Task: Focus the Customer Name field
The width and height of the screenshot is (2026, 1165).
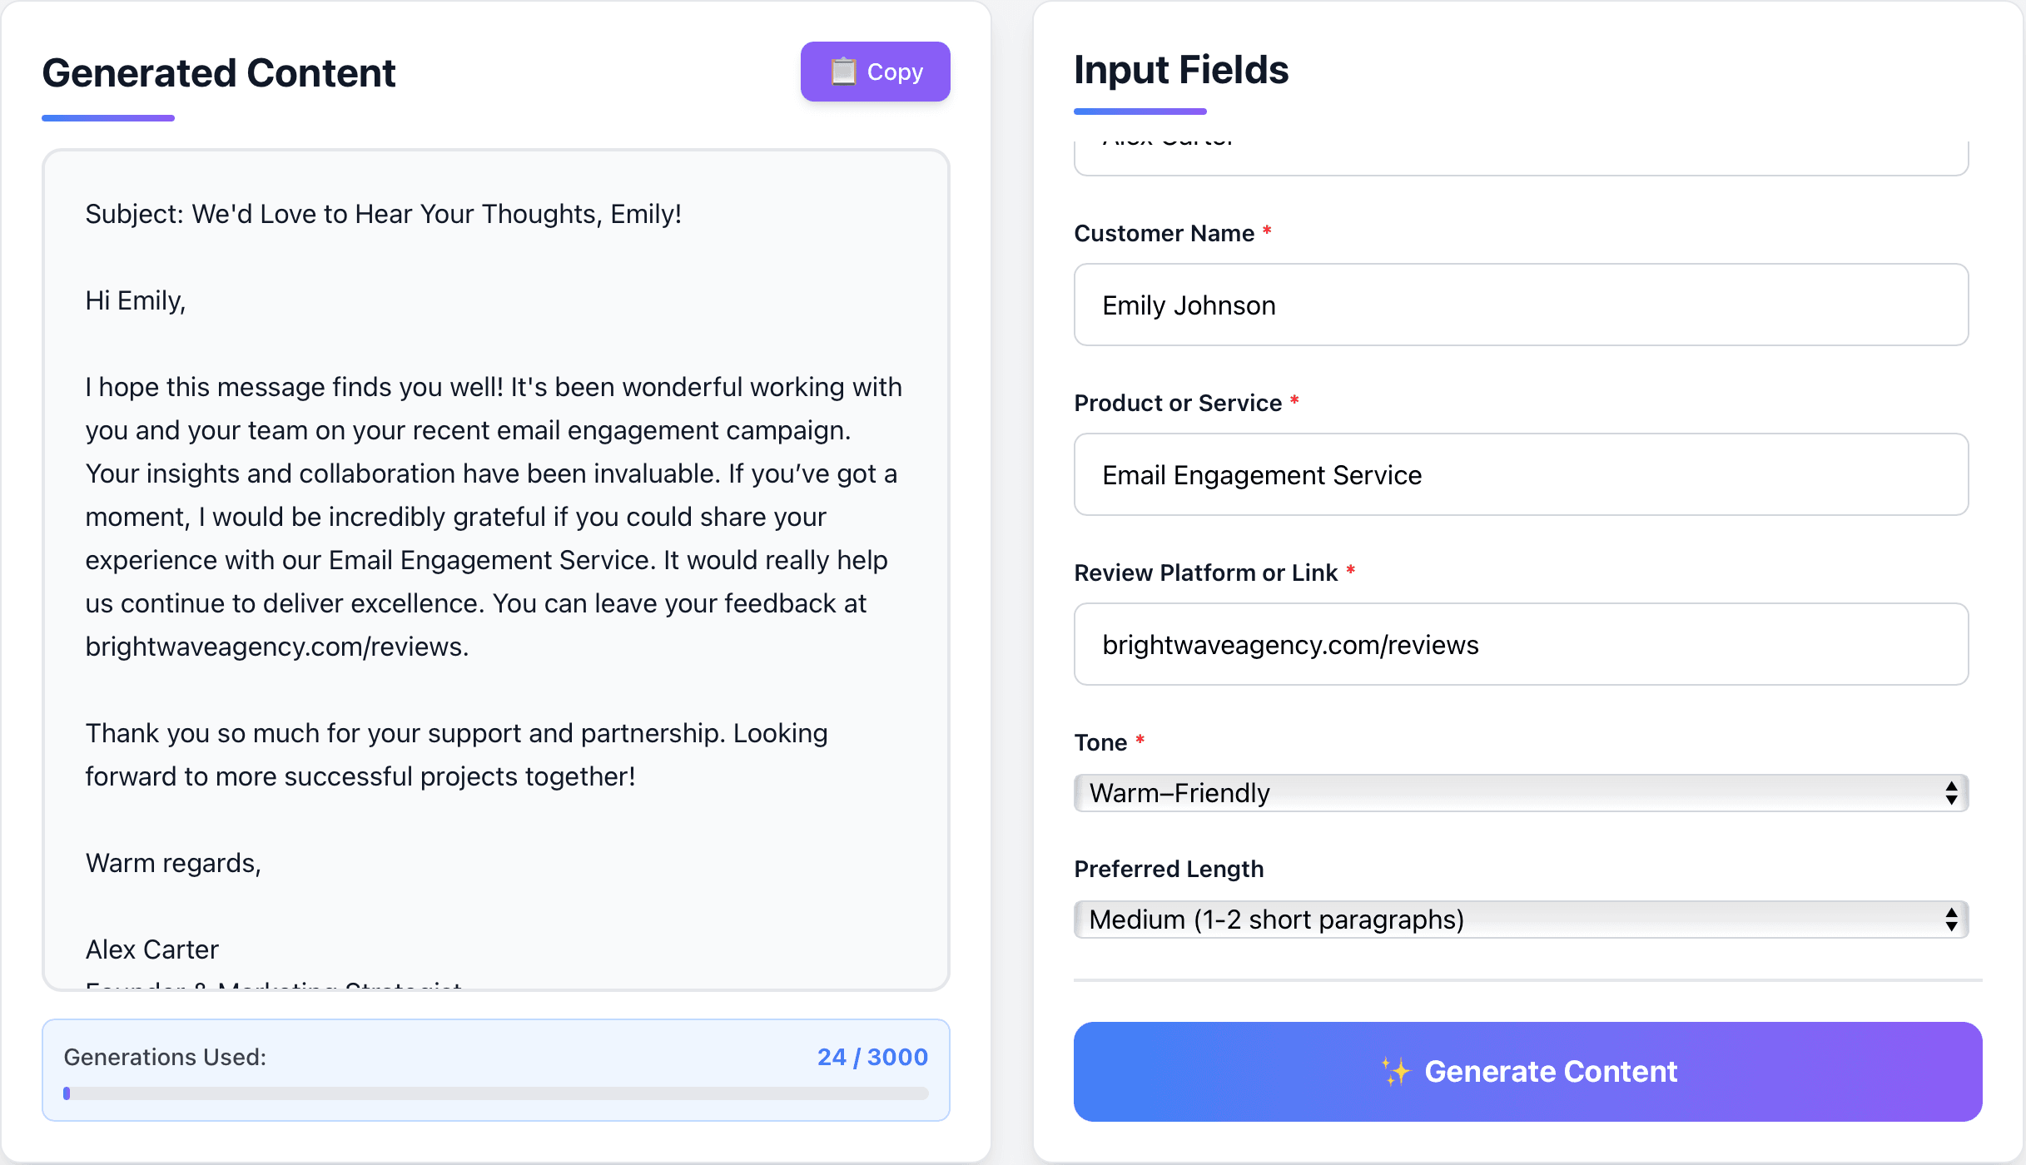Action: (1521, 305)
